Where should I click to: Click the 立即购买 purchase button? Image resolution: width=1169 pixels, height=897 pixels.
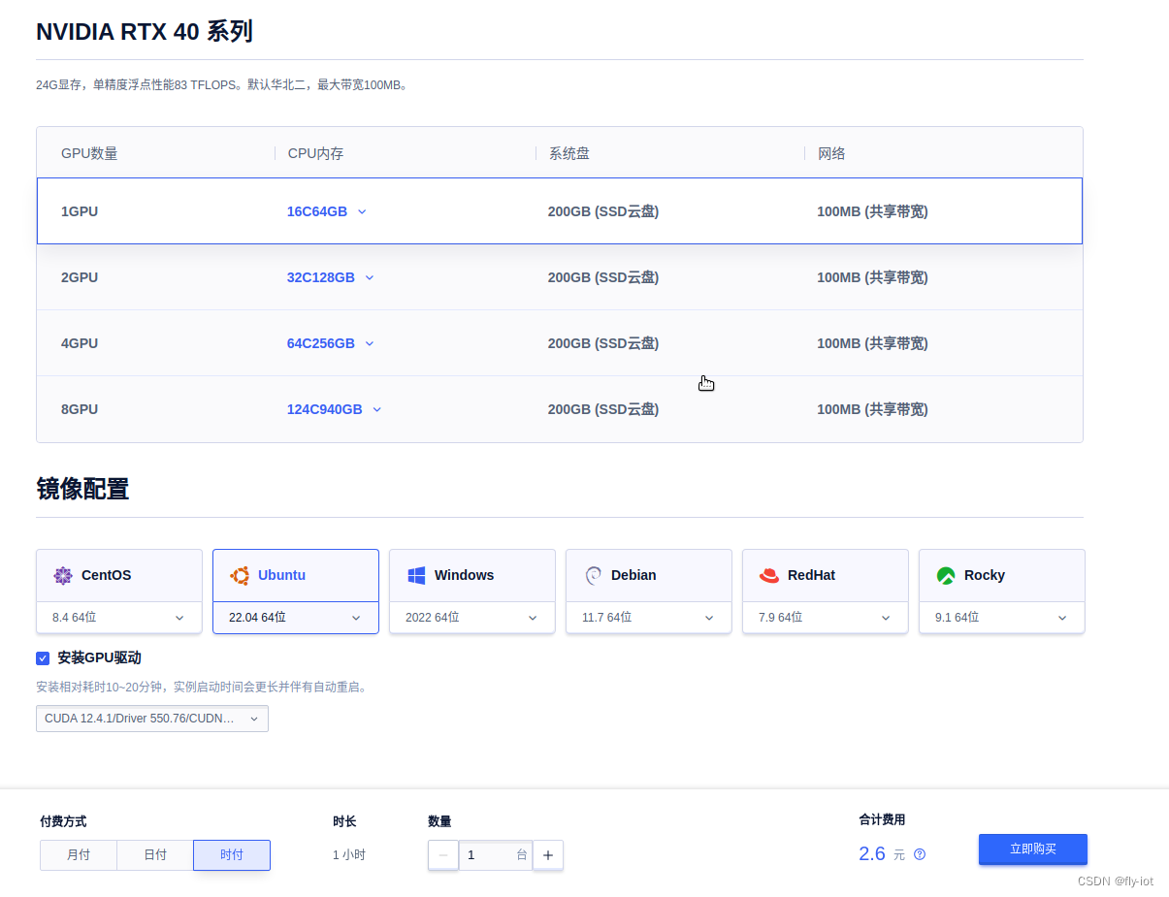point(1032,849)
